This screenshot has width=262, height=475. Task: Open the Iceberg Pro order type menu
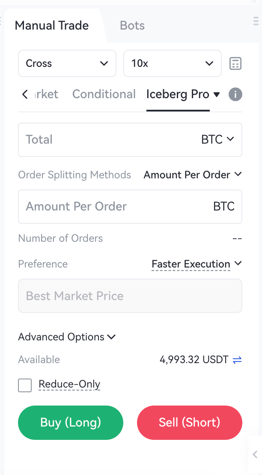pos(183,94)
